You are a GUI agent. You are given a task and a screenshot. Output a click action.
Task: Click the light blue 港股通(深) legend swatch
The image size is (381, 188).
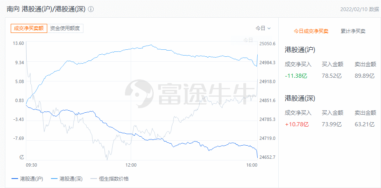(54, 179)
